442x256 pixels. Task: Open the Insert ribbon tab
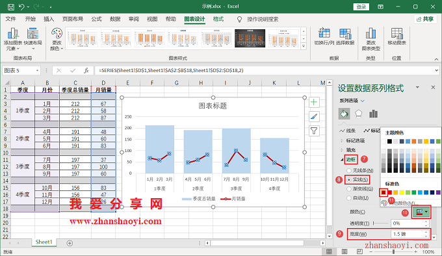(49, 19)
